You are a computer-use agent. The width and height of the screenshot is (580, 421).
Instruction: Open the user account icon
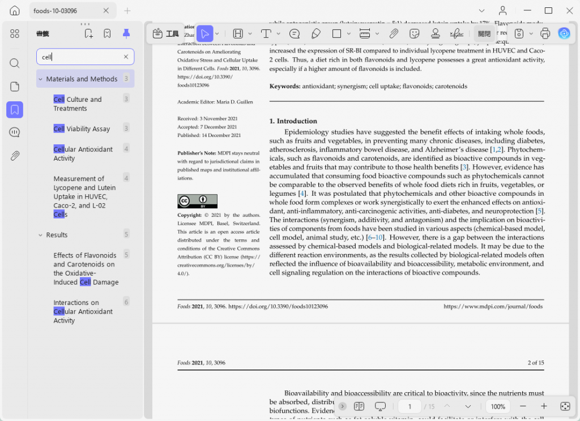[x=503, y=11]
